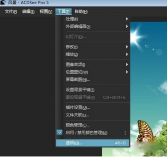Toggle the 启用/禁用颜色管理 checkmark
This screenshot has width=167, height=157.
60,133
